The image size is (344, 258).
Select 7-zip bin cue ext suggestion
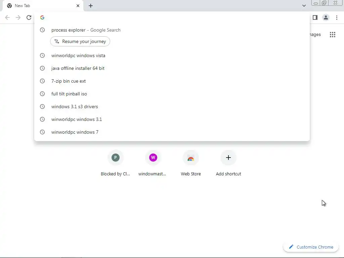tap(172, 81)
